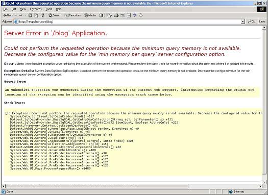
Task: Click the AddedControl +305 trace line
Action: point(71,141)
